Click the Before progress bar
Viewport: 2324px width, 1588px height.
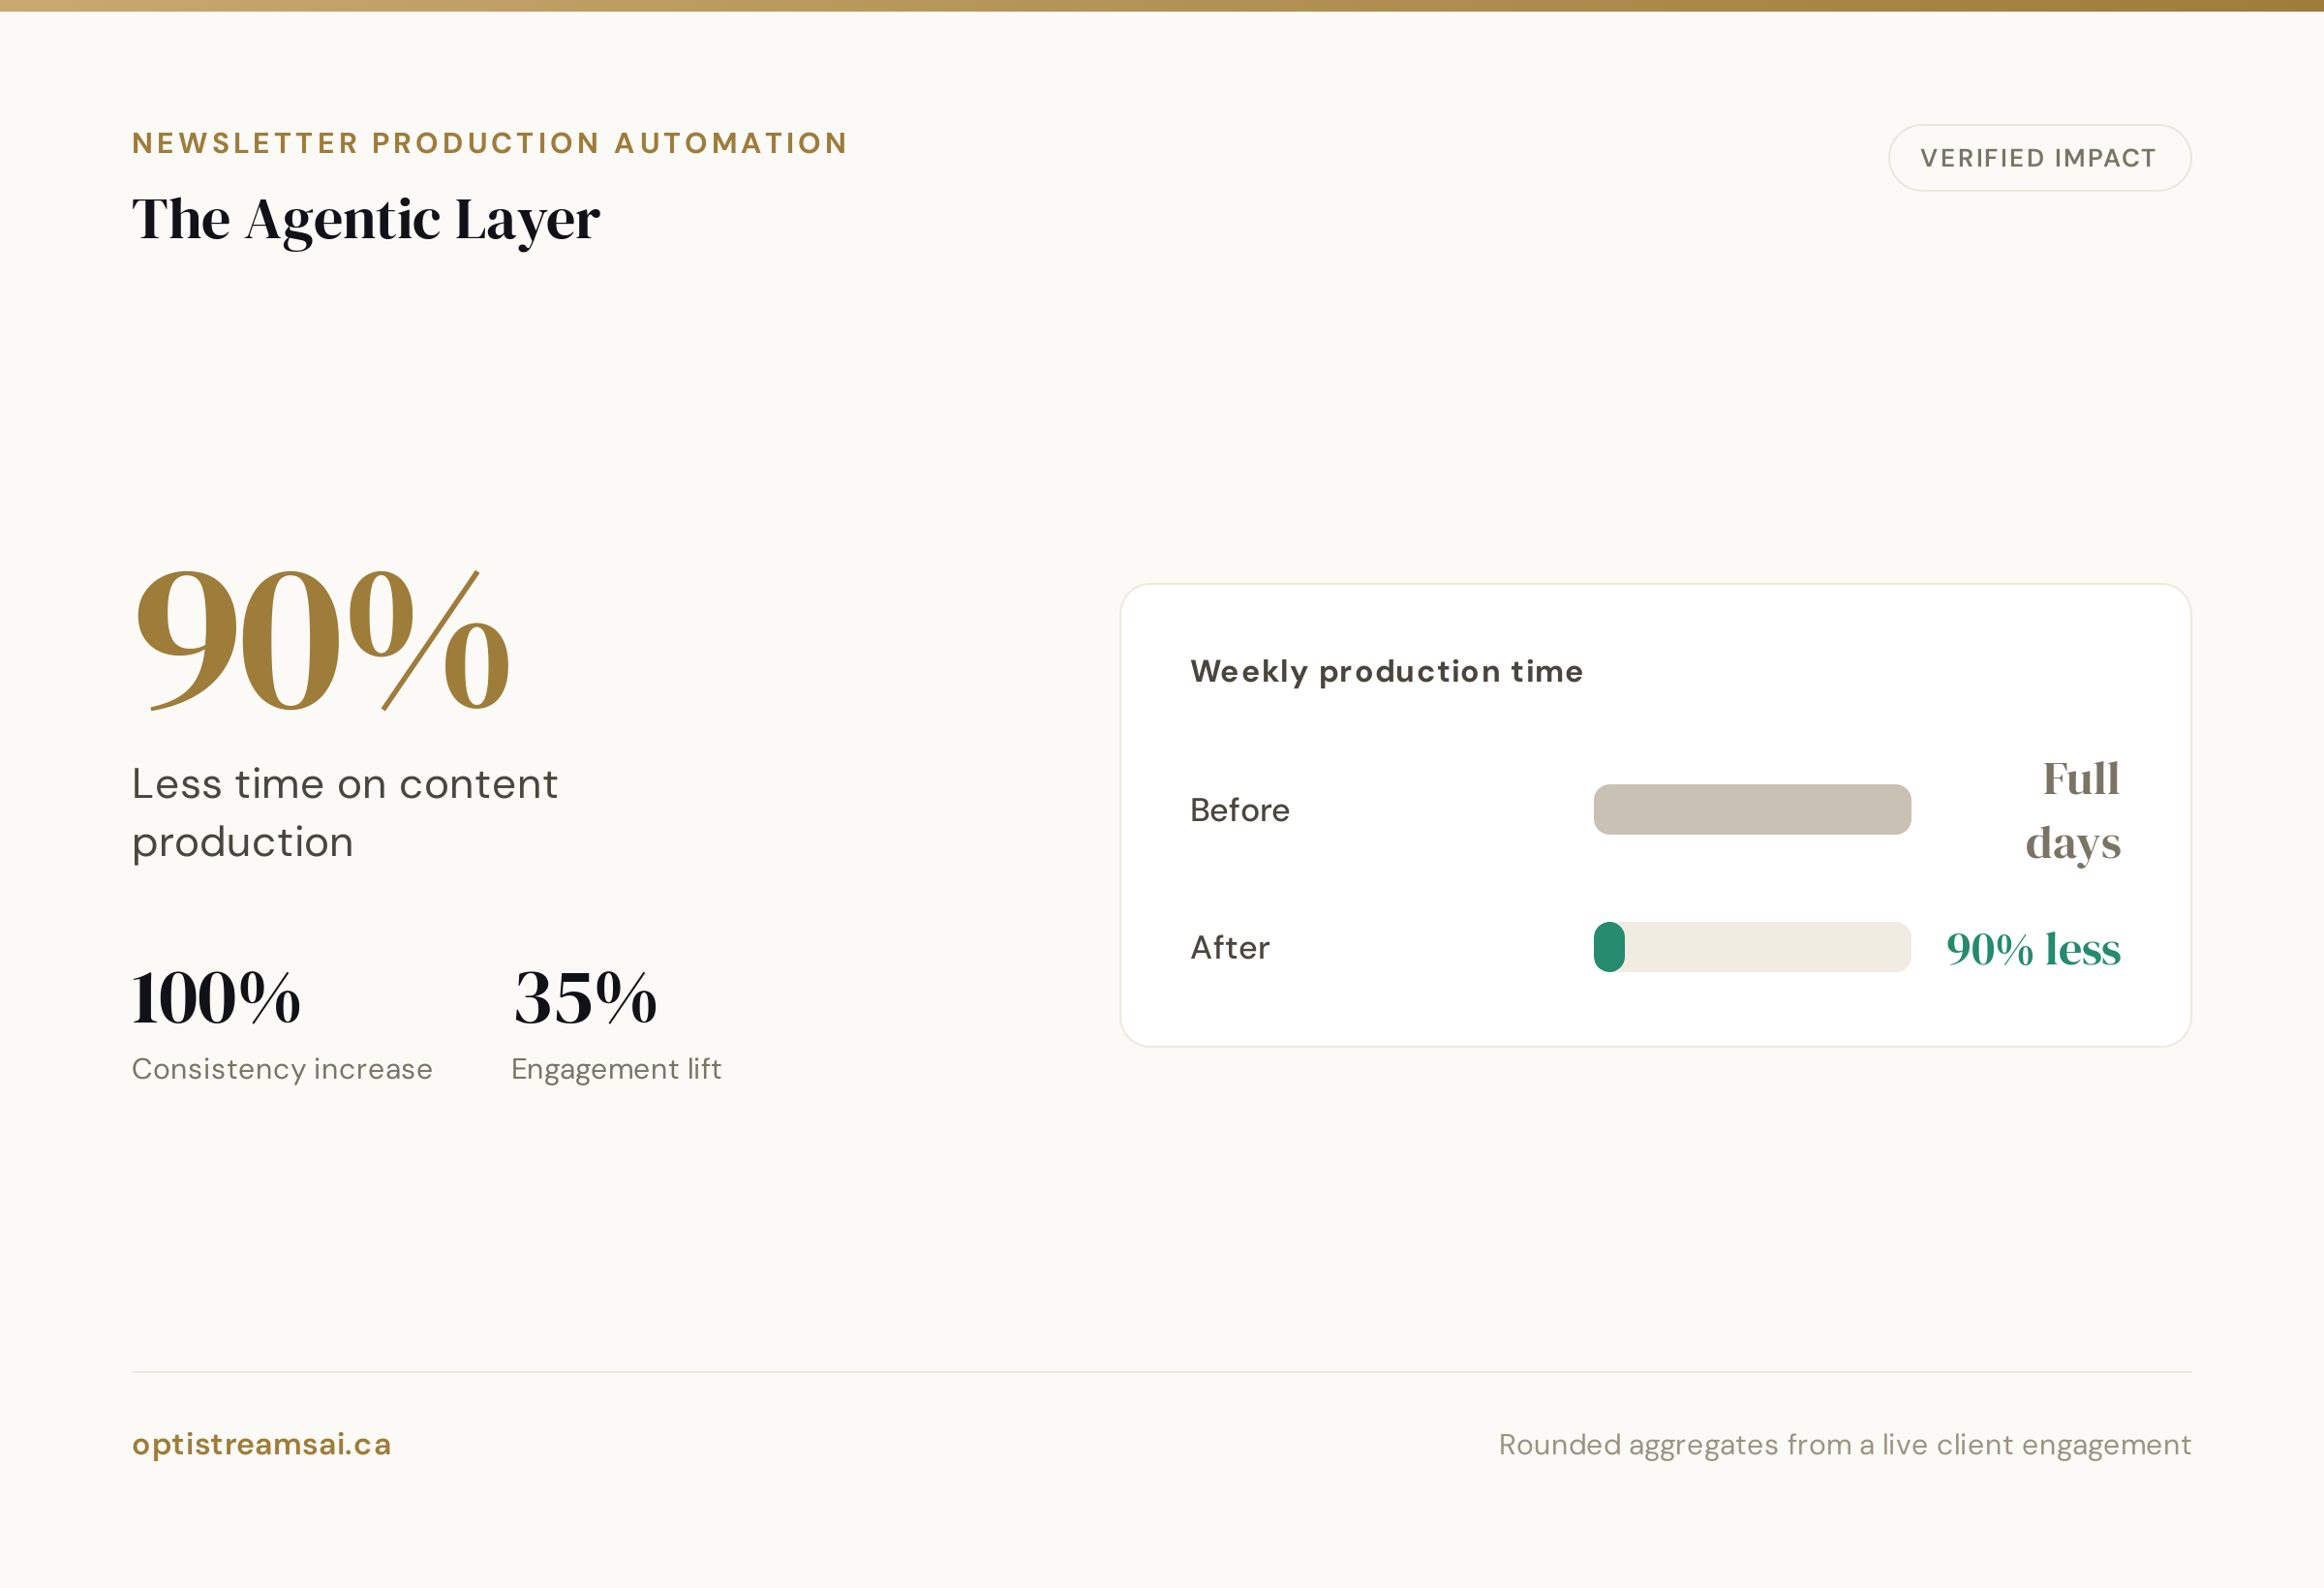tap(1752, 809)
